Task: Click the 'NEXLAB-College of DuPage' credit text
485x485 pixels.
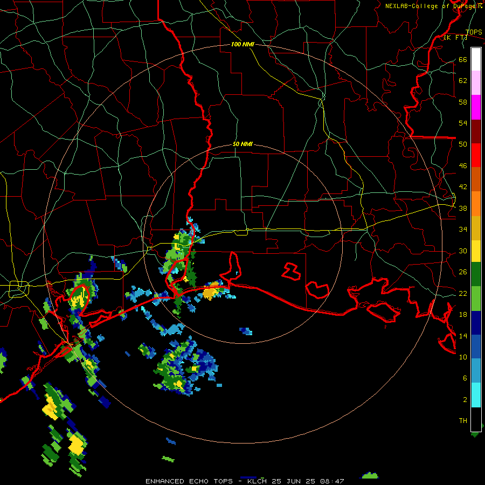Action: (x=431, y=6)
